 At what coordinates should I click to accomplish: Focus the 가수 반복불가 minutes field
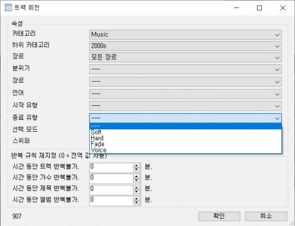click(111, 178)
